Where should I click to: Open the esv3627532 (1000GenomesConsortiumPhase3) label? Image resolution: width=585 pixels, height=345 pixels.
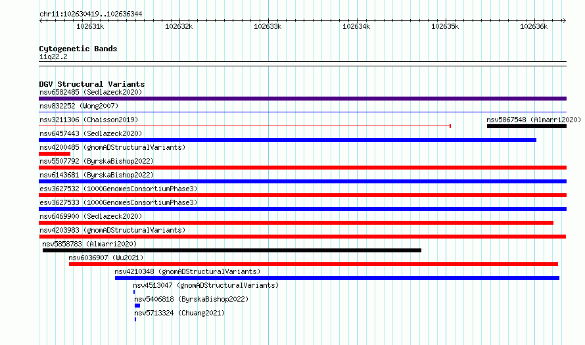118,189
